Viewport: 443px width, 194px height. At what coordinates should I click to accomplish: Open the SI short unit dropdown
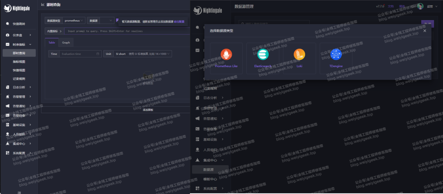tap(143, 54)
